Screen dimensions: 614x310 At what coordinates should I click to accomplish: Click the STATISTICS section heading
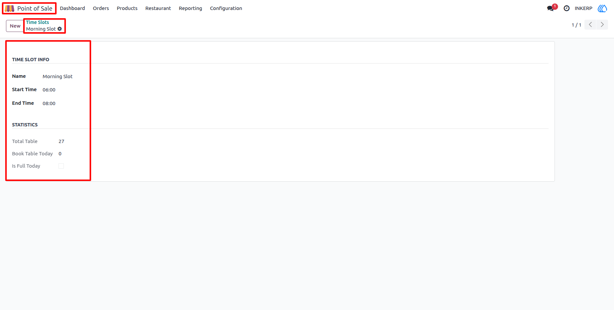(25, 125)
